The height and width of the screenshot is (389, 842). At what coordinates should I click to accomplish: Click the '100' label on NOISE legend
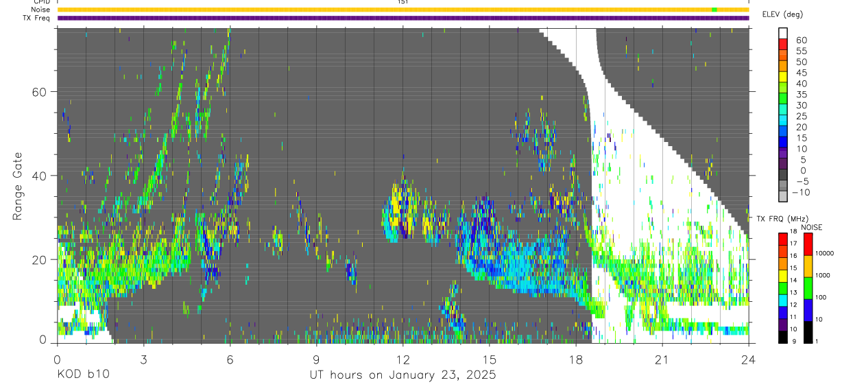[821, 297]
